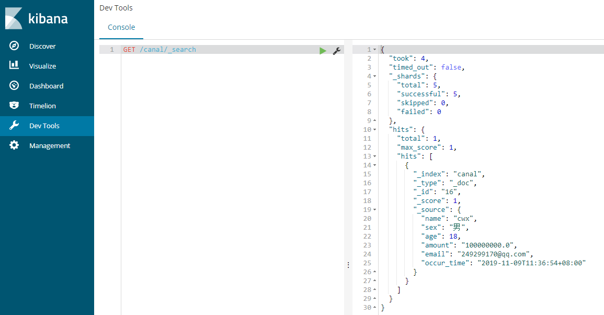Click the "sex" field line
The width and height of the screenshot is (604, 315).
click(445, 228)
